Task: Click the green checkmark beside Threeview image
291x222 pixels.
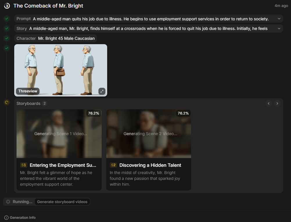Action: tap(7, 48)
